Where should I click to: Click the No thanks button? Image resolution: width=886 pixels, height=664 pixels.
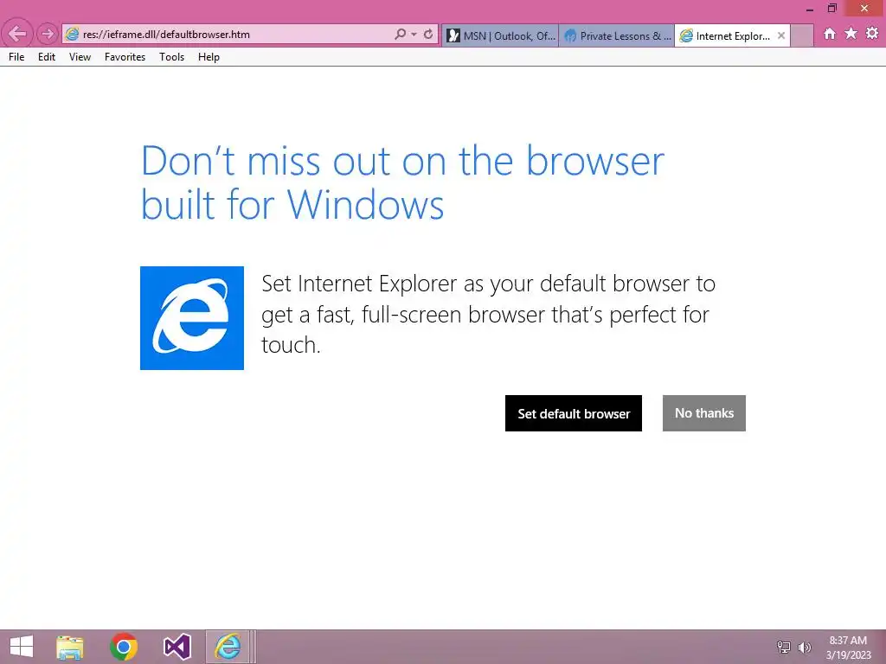704,413
